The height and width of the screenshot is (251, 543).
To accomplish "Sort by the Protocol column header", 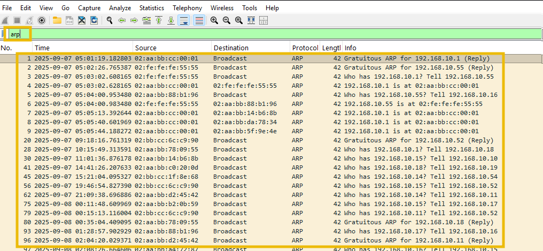I will [x=305, y=48].
